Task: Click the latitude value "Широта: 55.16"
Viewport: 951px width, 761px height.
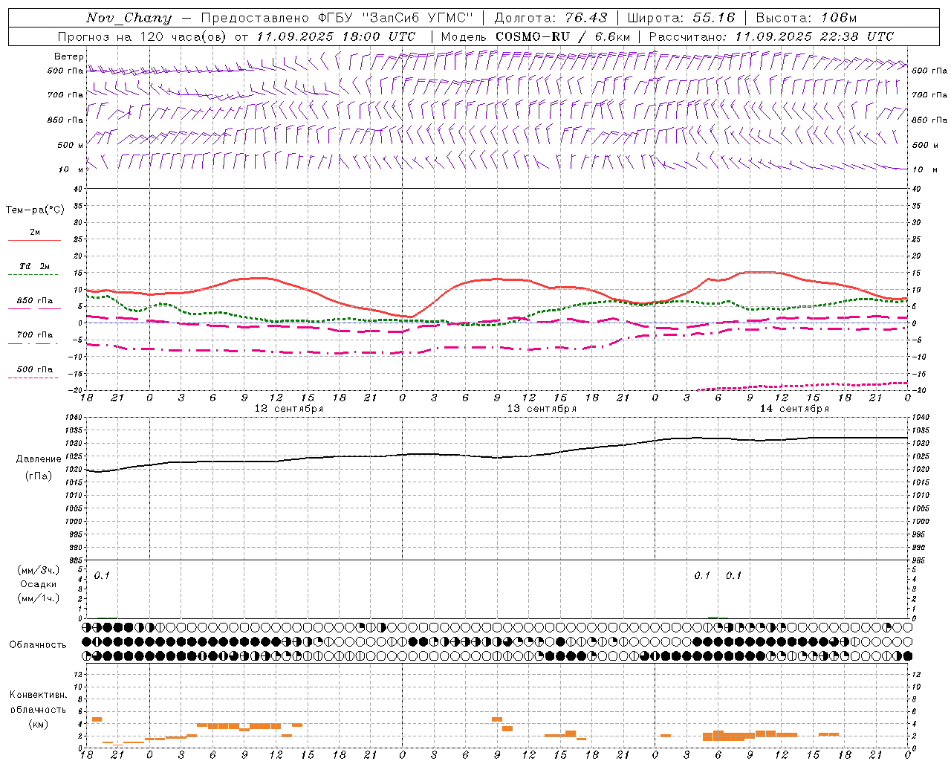Action: [x=681, y=18]
